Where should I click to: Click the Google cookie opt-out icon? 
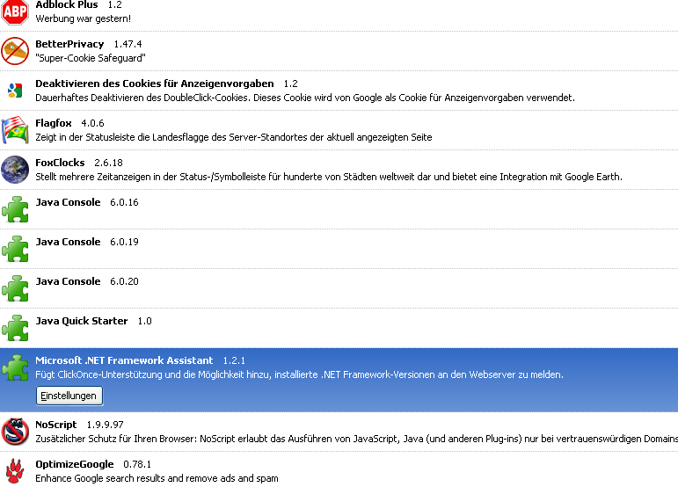[x=15, y=91]
